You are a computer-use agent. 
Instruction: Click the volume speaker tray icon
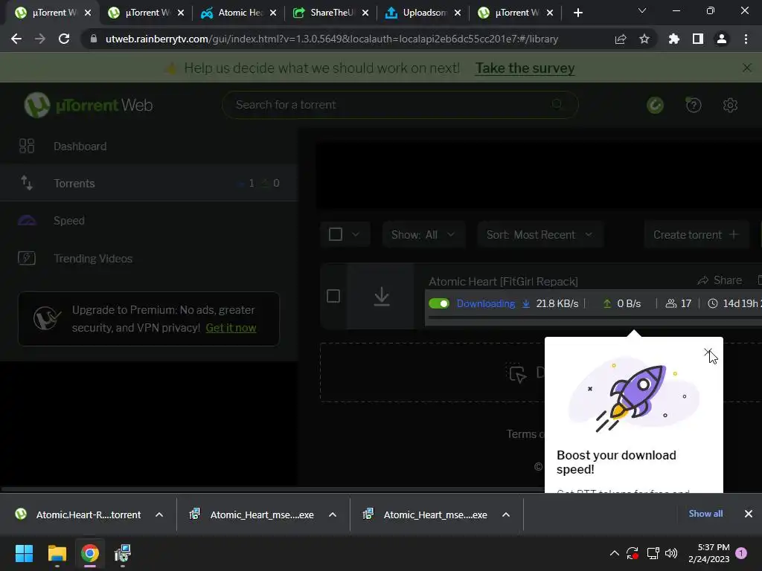click(x=671, y=553)
